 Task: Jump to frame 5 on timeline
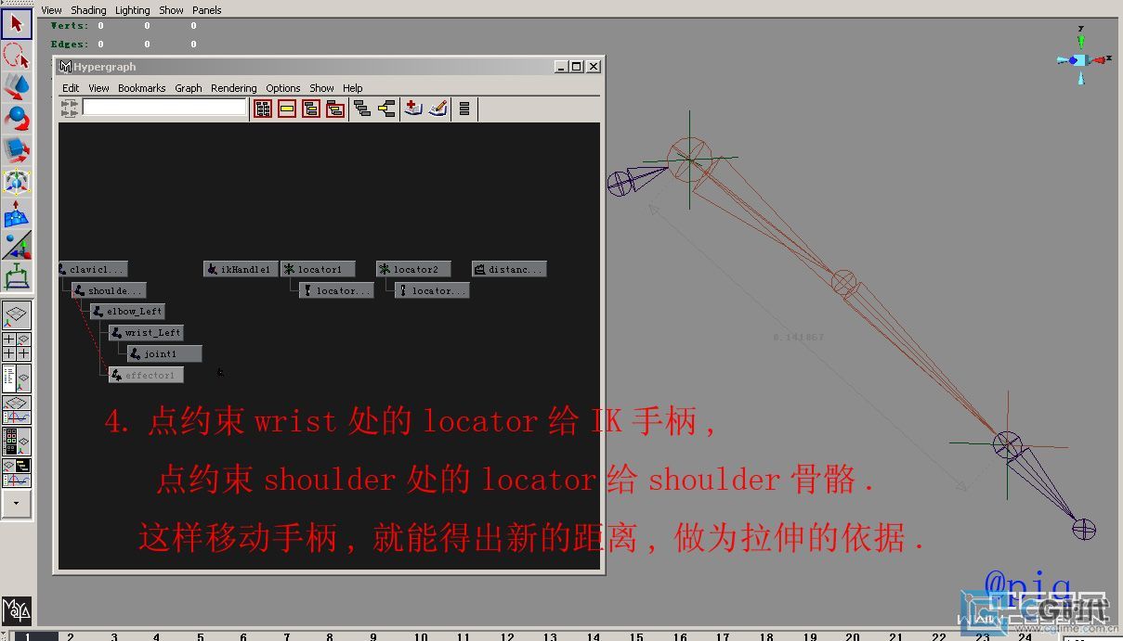201,637
